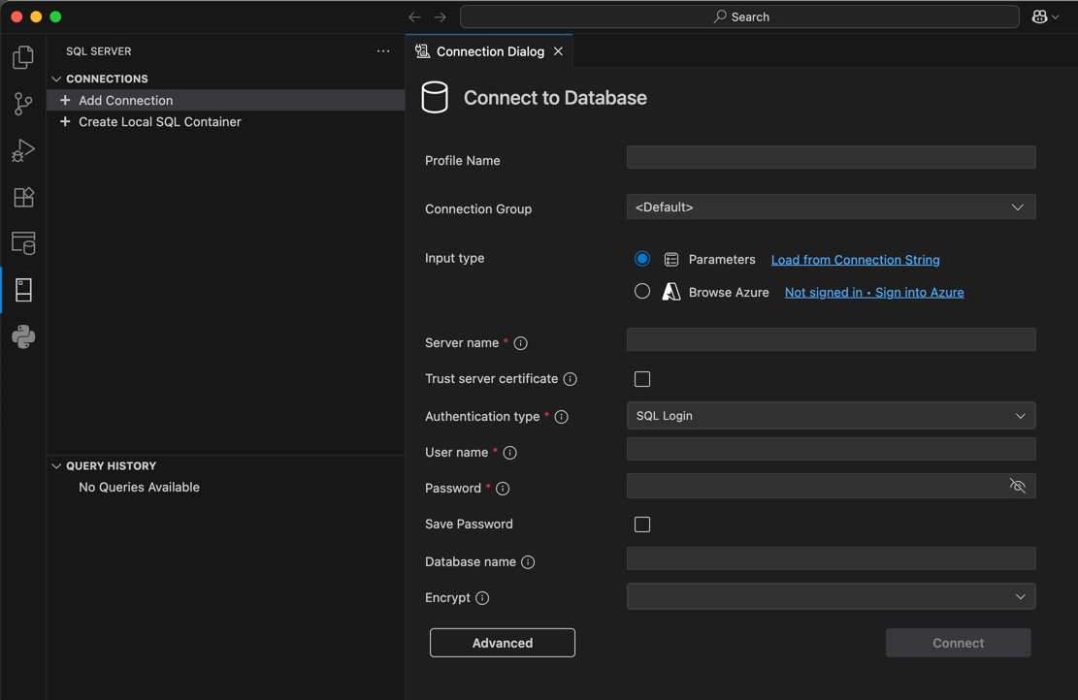This screenshot has width=1078, height=700.
Task: Click the Azure logo icon
Action: pos(671,292)
